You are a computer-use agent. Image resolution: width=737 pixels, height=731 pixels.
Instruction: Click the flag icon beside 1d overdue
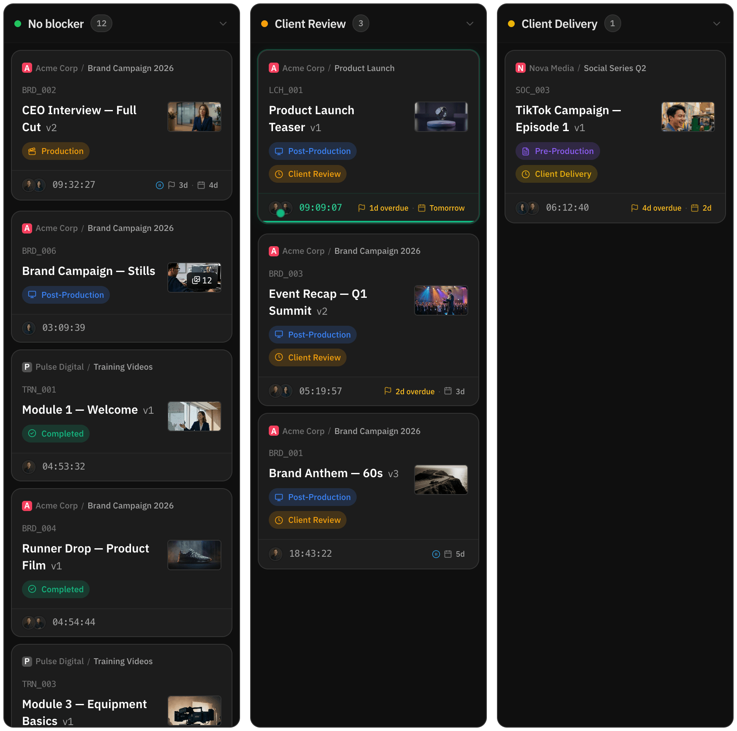(x=362, y=208)
